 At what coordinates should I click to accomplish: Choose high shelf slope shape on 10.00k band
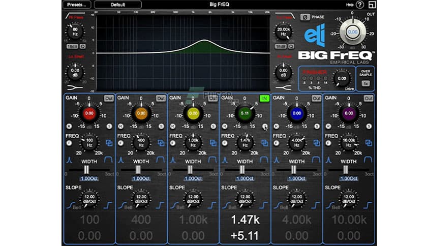coord(368,205)
